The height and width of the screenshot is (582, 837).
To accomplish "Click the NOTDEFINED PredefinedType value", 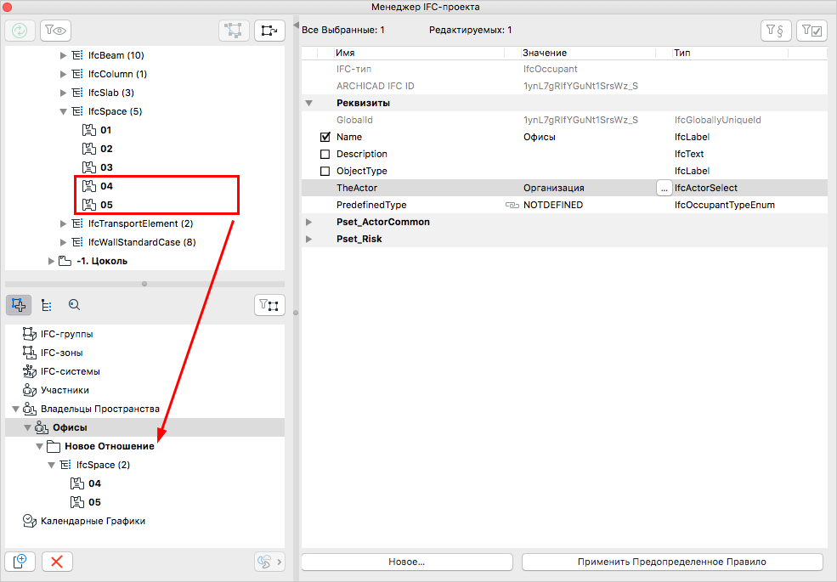I will (x=553, y=205).
